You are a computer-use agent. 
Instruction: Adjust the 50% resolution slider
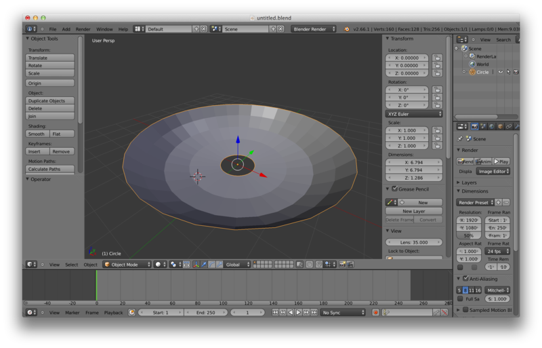click(x=469, y=235)
